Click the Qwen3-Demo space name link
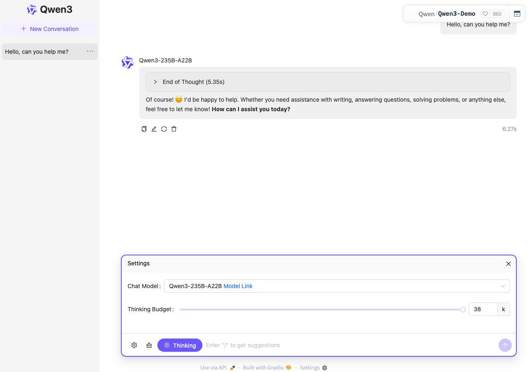The height and width of the screenshot is (372, 530). pos(457,14)
